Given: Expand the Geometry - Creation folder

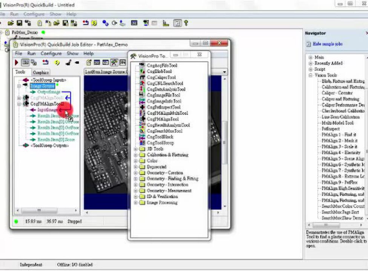Looking at the screenshot, I should pyautogui.click(x=136, y=173).
